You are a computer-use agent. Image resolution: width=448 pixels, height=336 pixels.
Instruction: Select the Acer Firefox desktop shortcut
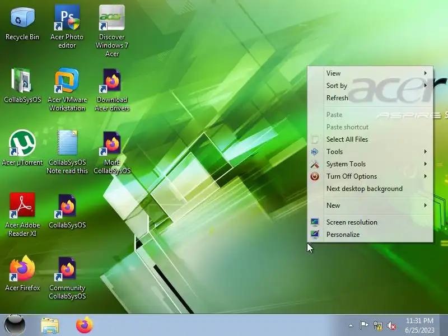point(22,273)
